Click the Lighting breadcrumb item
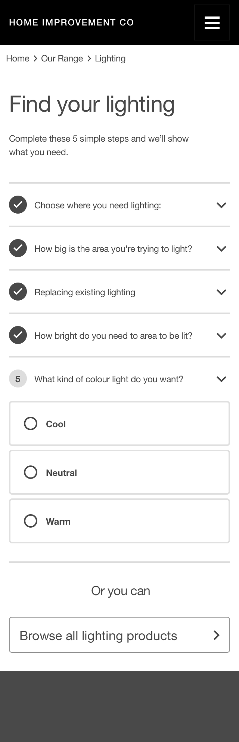 pos(110,58)
